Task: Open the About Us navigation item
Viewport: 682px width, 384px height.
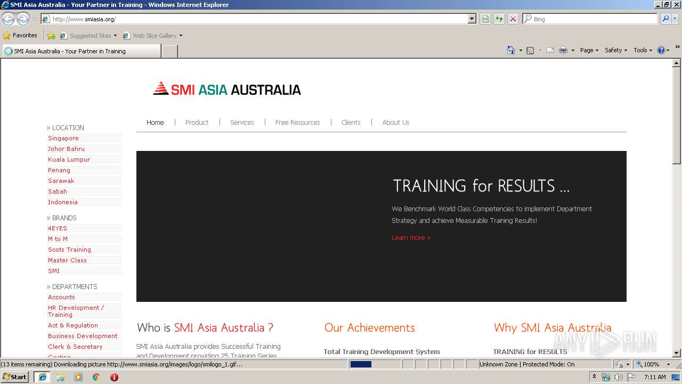Action: [x=395, y=122]
